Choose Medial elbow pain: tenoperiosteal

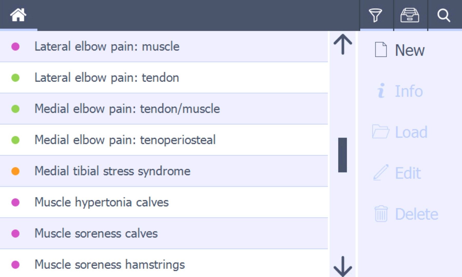pos(125,140)
